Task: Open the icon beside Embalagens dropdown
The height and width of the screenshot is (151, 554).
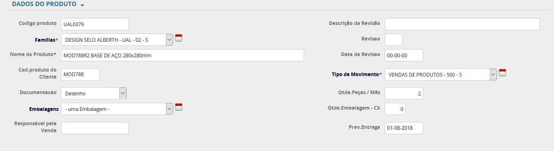Action: pyautogui.click(x=179, y=107)
